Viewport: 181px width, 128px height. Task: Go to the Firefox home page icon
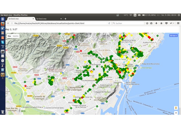(161, 23)
